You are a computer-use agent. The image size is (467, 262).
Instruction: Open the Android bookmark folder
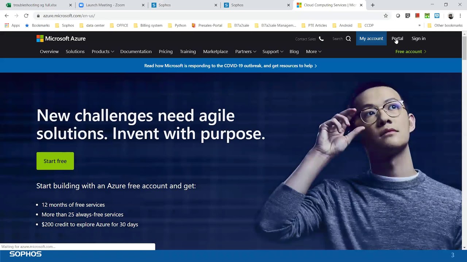[342, 25]
